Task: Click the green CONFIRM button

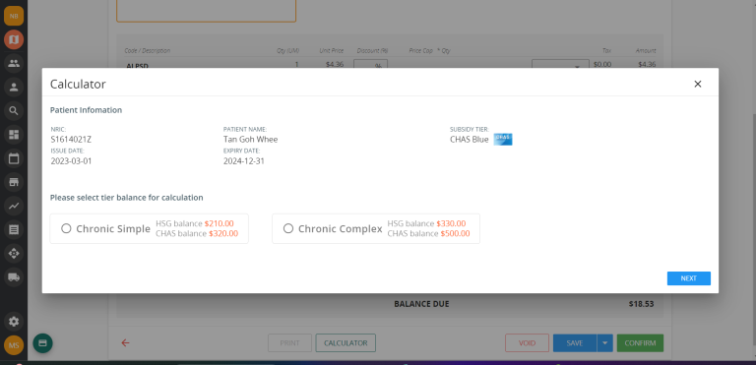Action: (640, 342)
